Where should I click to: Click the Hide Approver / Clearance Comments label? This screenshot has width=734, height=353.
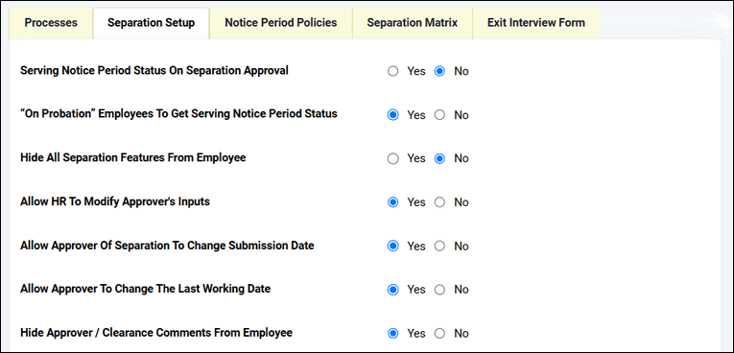point(156,333)
